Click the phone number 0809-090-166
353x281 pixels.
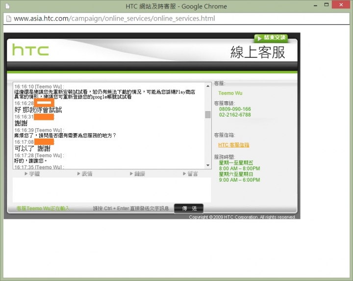tap(235, 109)
